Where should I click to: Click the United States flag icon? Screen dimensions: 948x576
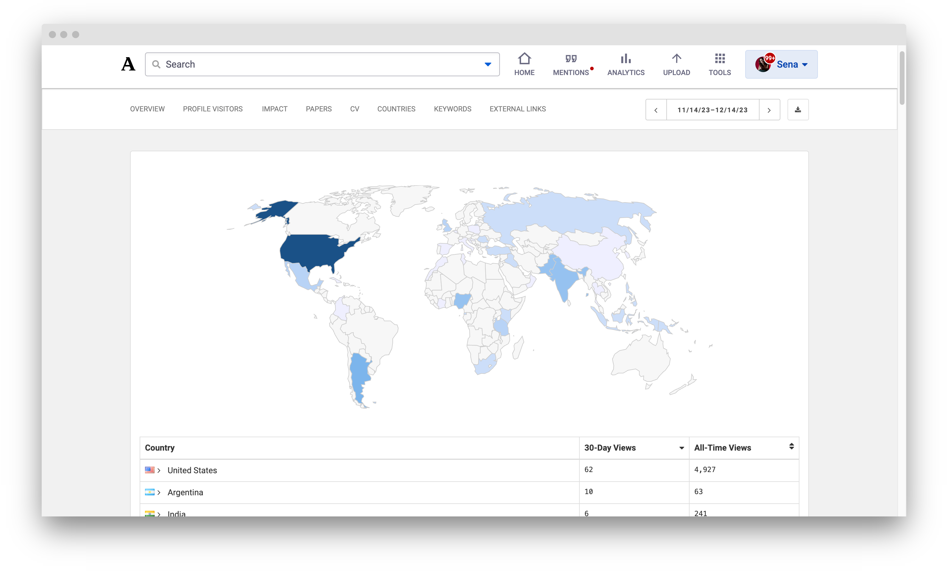click(x=150, y=470)
